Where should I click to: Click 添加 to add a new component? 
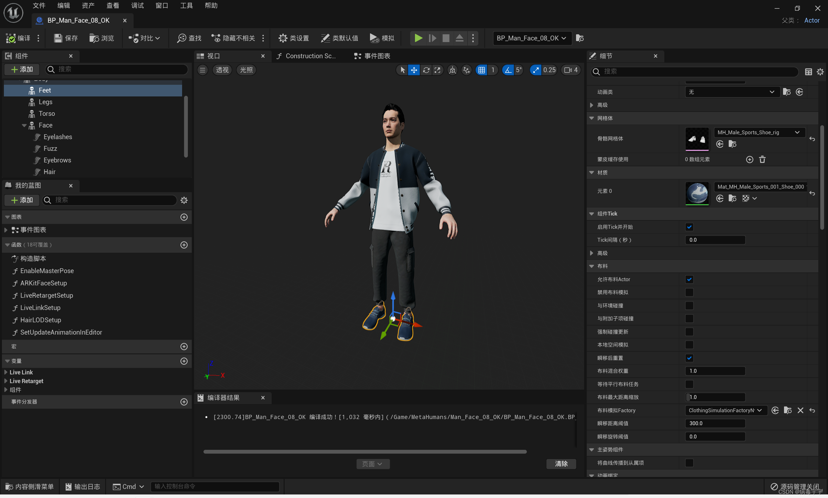pos(21,70)
